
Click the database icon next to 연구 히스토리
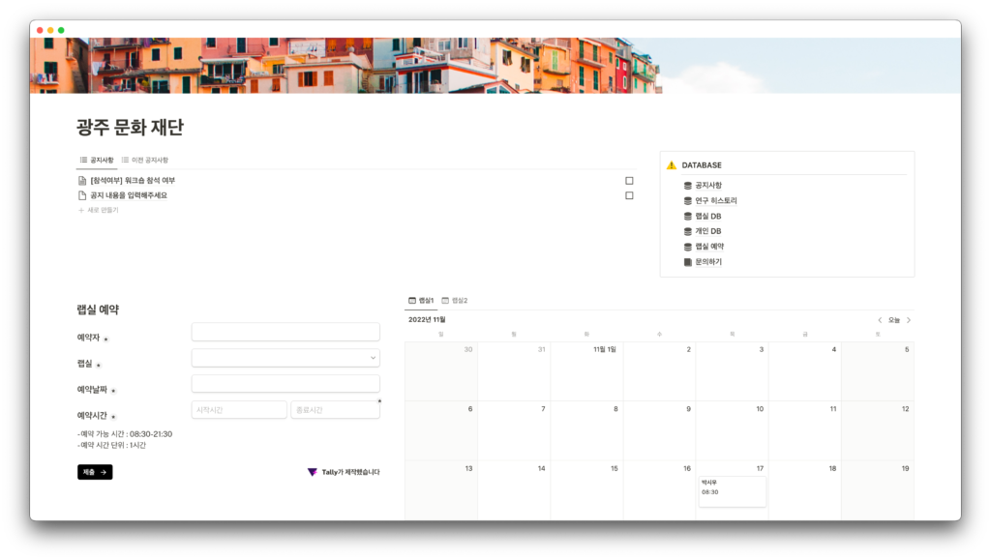688,201
